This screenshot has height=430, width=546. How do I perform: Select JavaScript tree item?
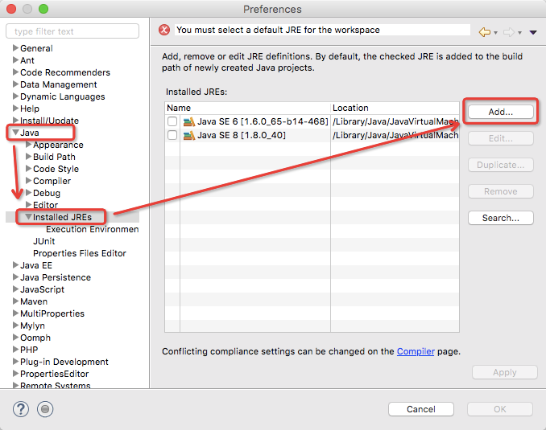(42, 289)
